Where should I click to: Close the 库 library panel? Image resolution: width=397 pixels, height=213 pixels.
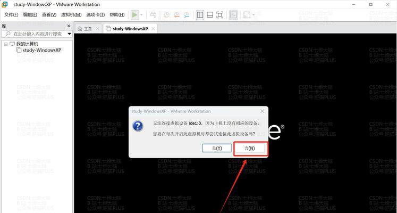point(69,26)
